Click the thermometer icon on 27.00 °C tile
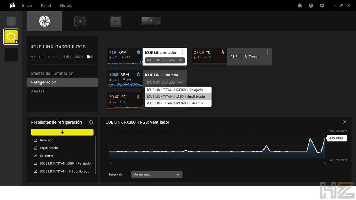356x200 pixels. click(223, 52)
